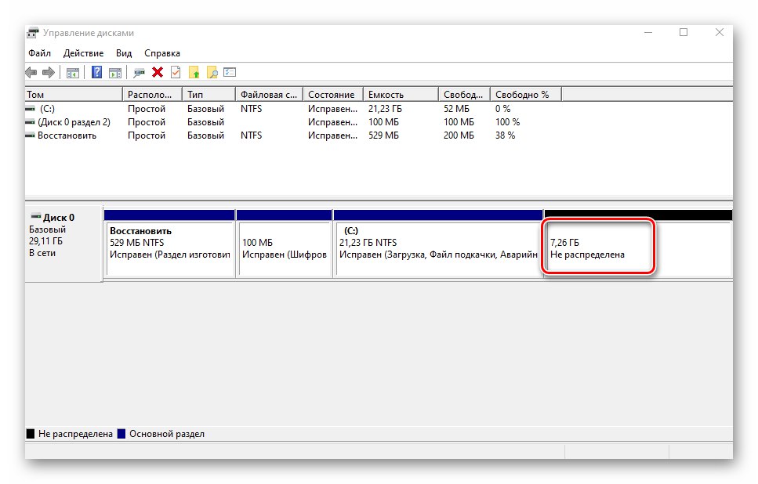
Task: Click the 0 % free percentage cell
Action: [502, 109]
